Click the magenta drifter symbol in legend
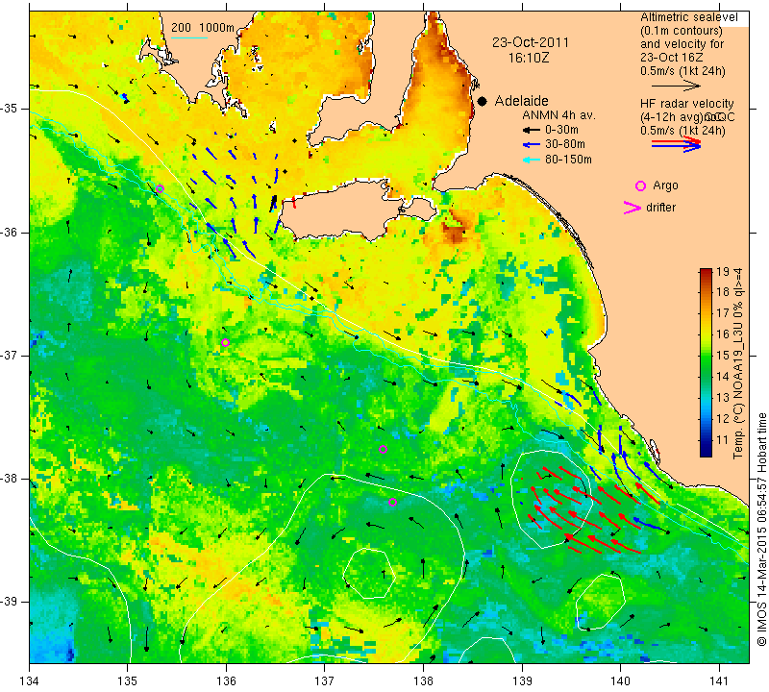Image resolution: width=769 pixels, height=692 pixels. (x=633, y=208)
